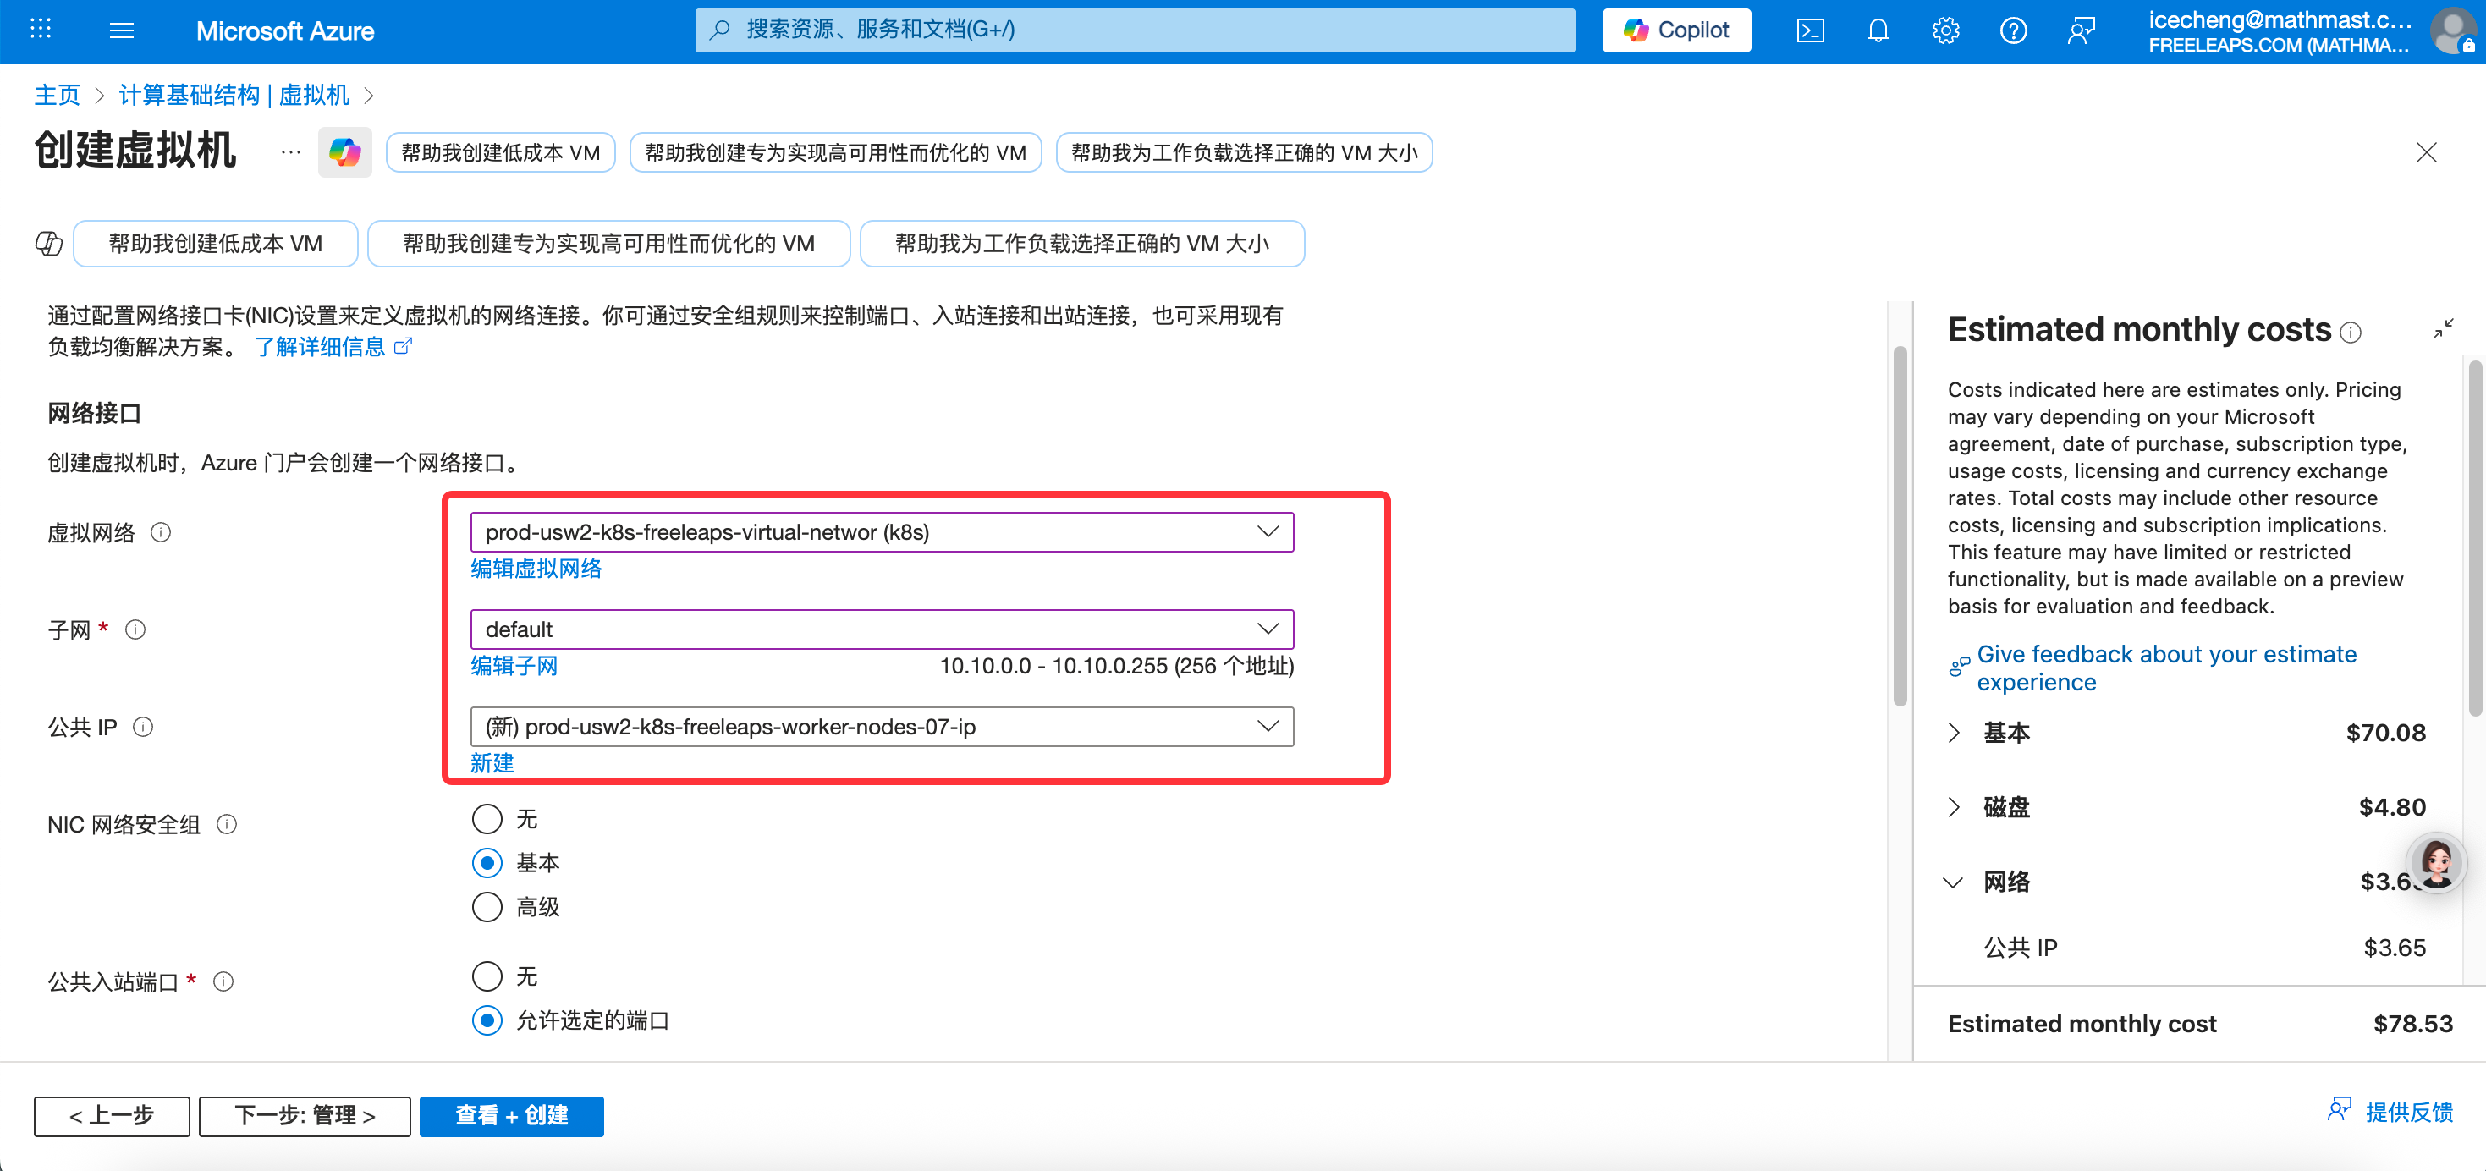
Task: Open the hamburger portal menu
Action: click(x=122, y=31)
